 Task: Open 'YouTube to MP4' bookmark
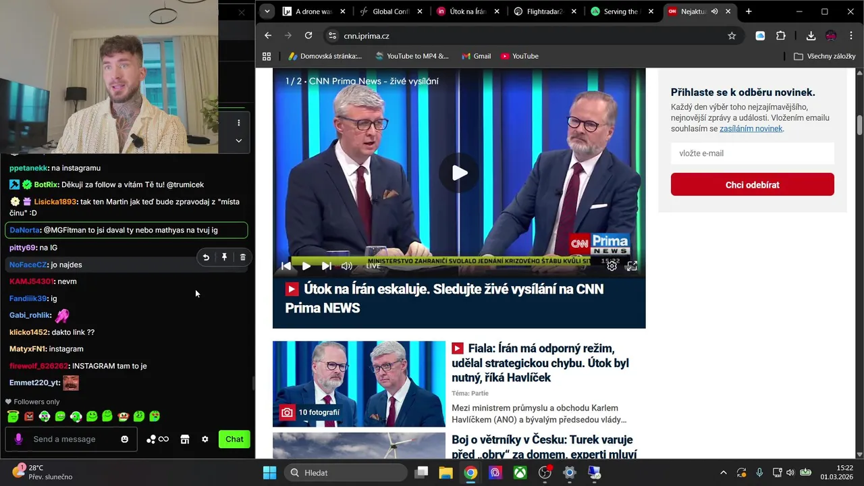coord(412,56)
